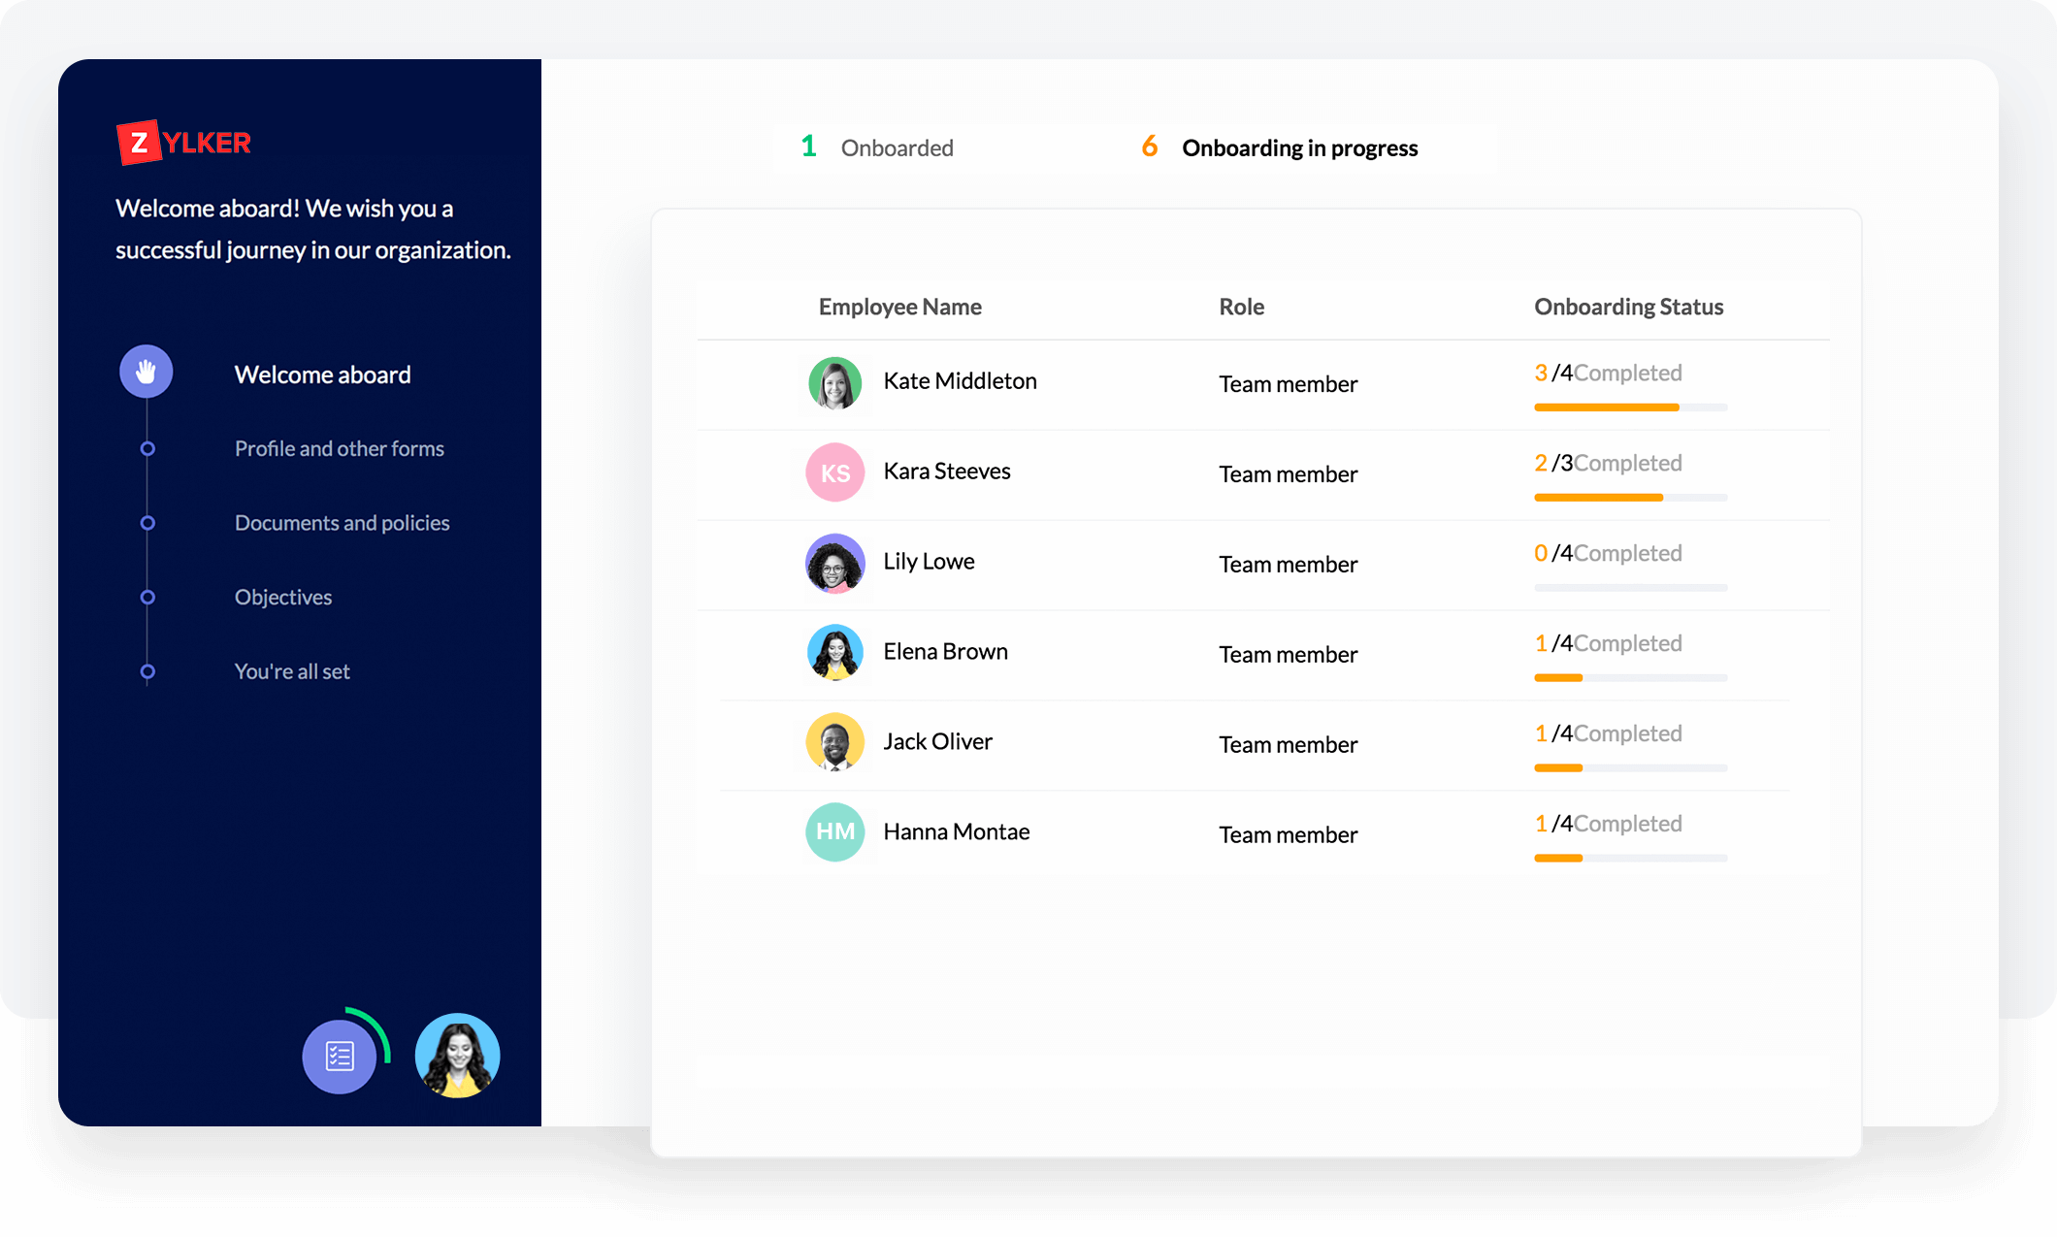Click the Zylker logo

click(183, 143)
